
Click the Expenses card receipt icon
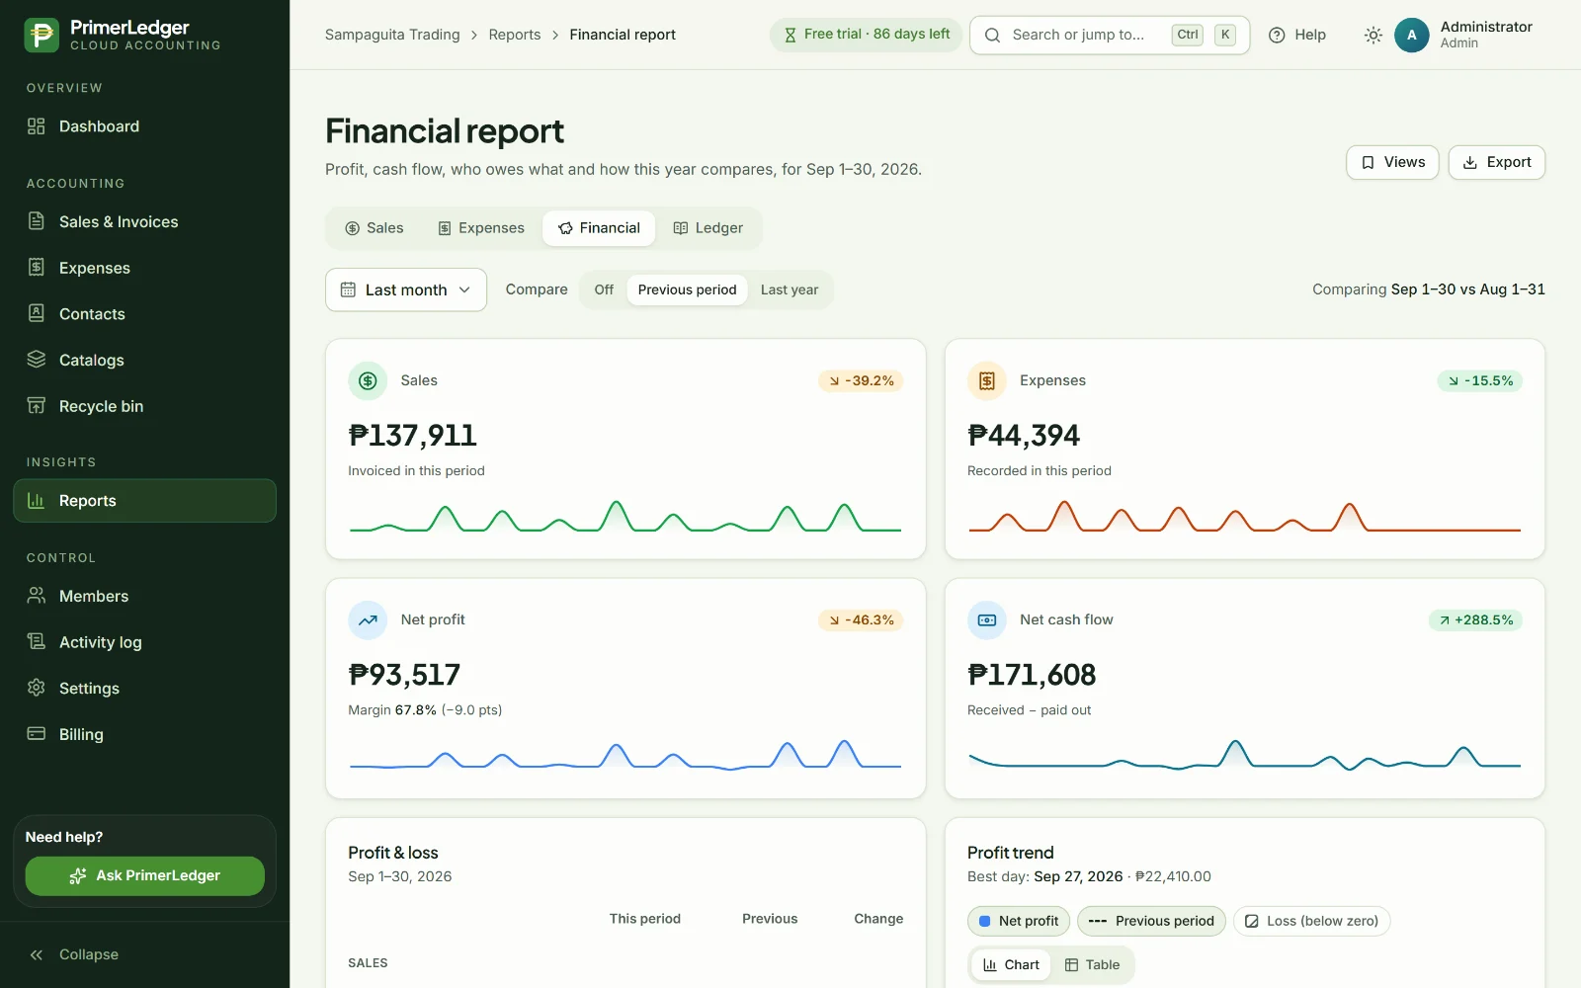coord(986,380)
